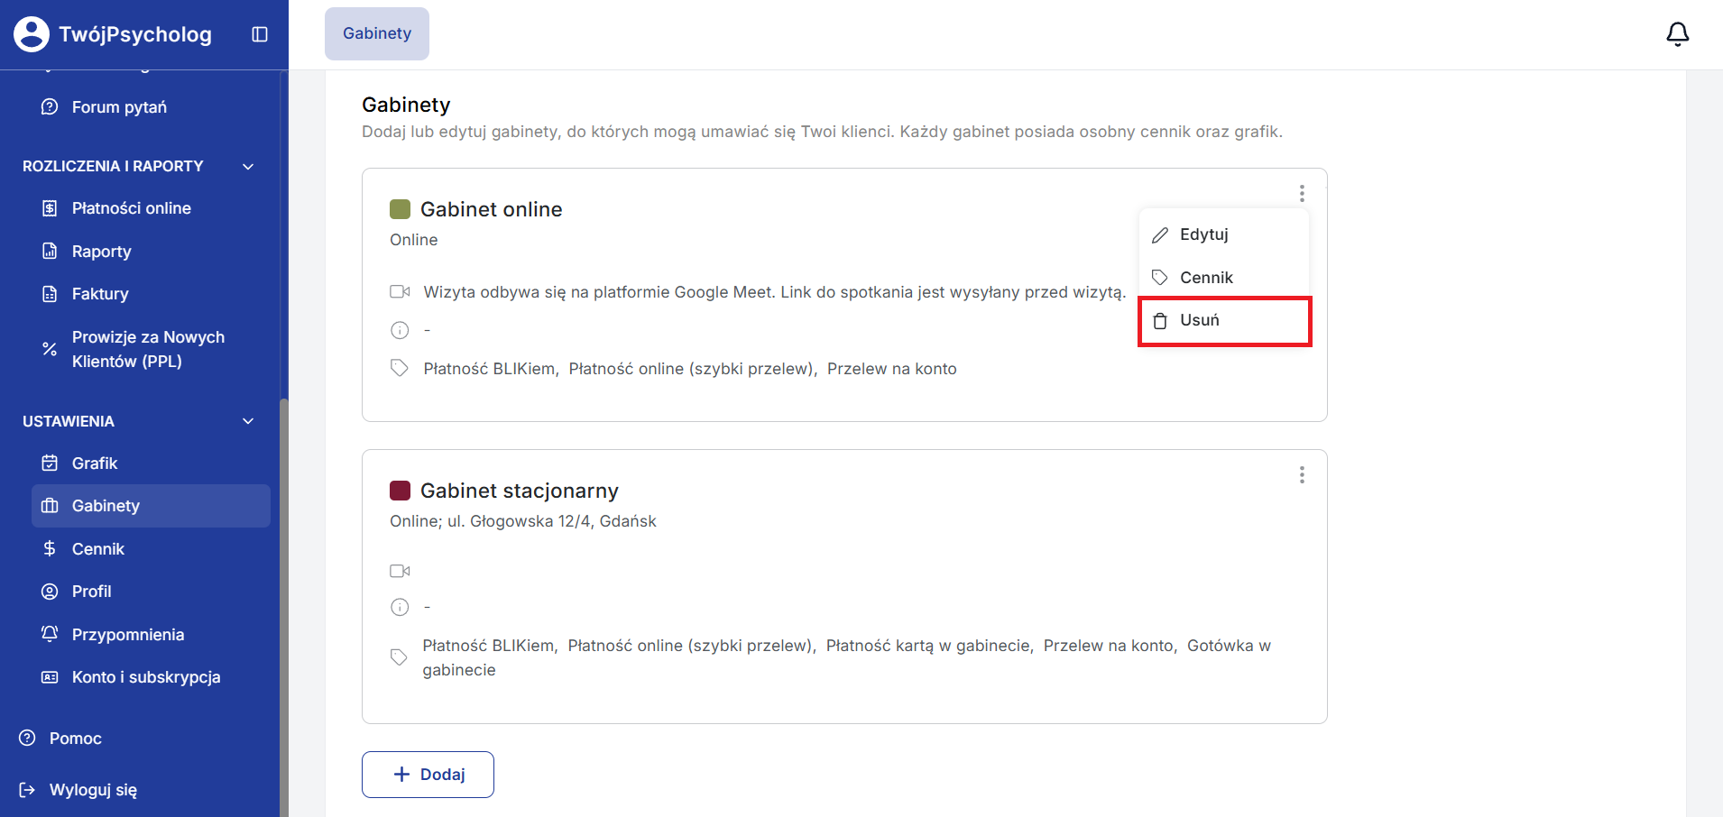Collapse the ROZLICZENIA I RAPORTY section

(248, 167)
